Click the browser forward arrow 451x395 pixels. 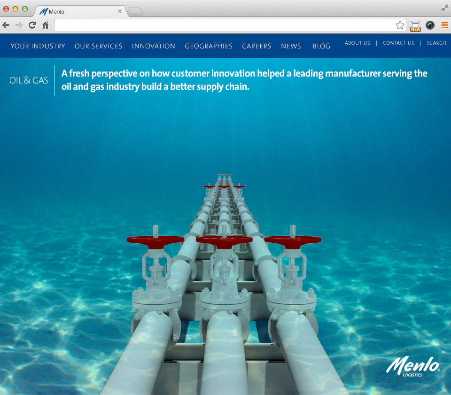(x=19, y=25)
